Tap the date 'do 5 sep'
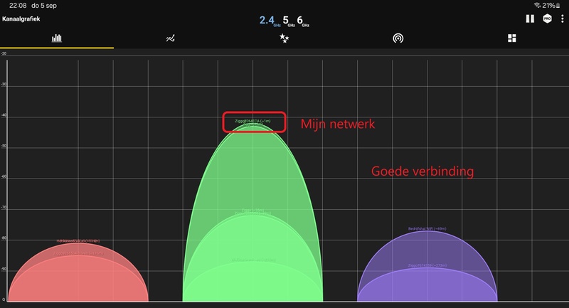Screen dimensions: 569x308 tap(44, 6)
